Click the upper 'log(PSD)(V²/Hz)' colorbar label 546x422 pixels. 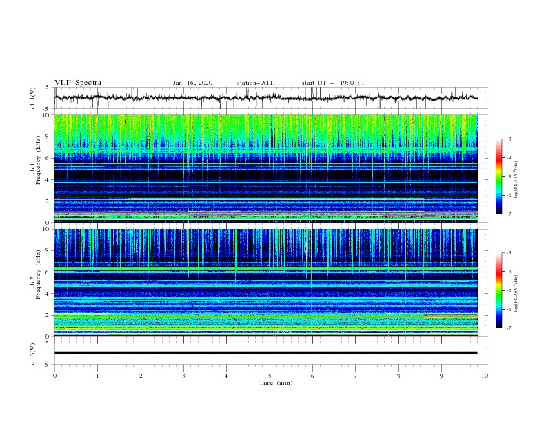[x=516, y=180]
